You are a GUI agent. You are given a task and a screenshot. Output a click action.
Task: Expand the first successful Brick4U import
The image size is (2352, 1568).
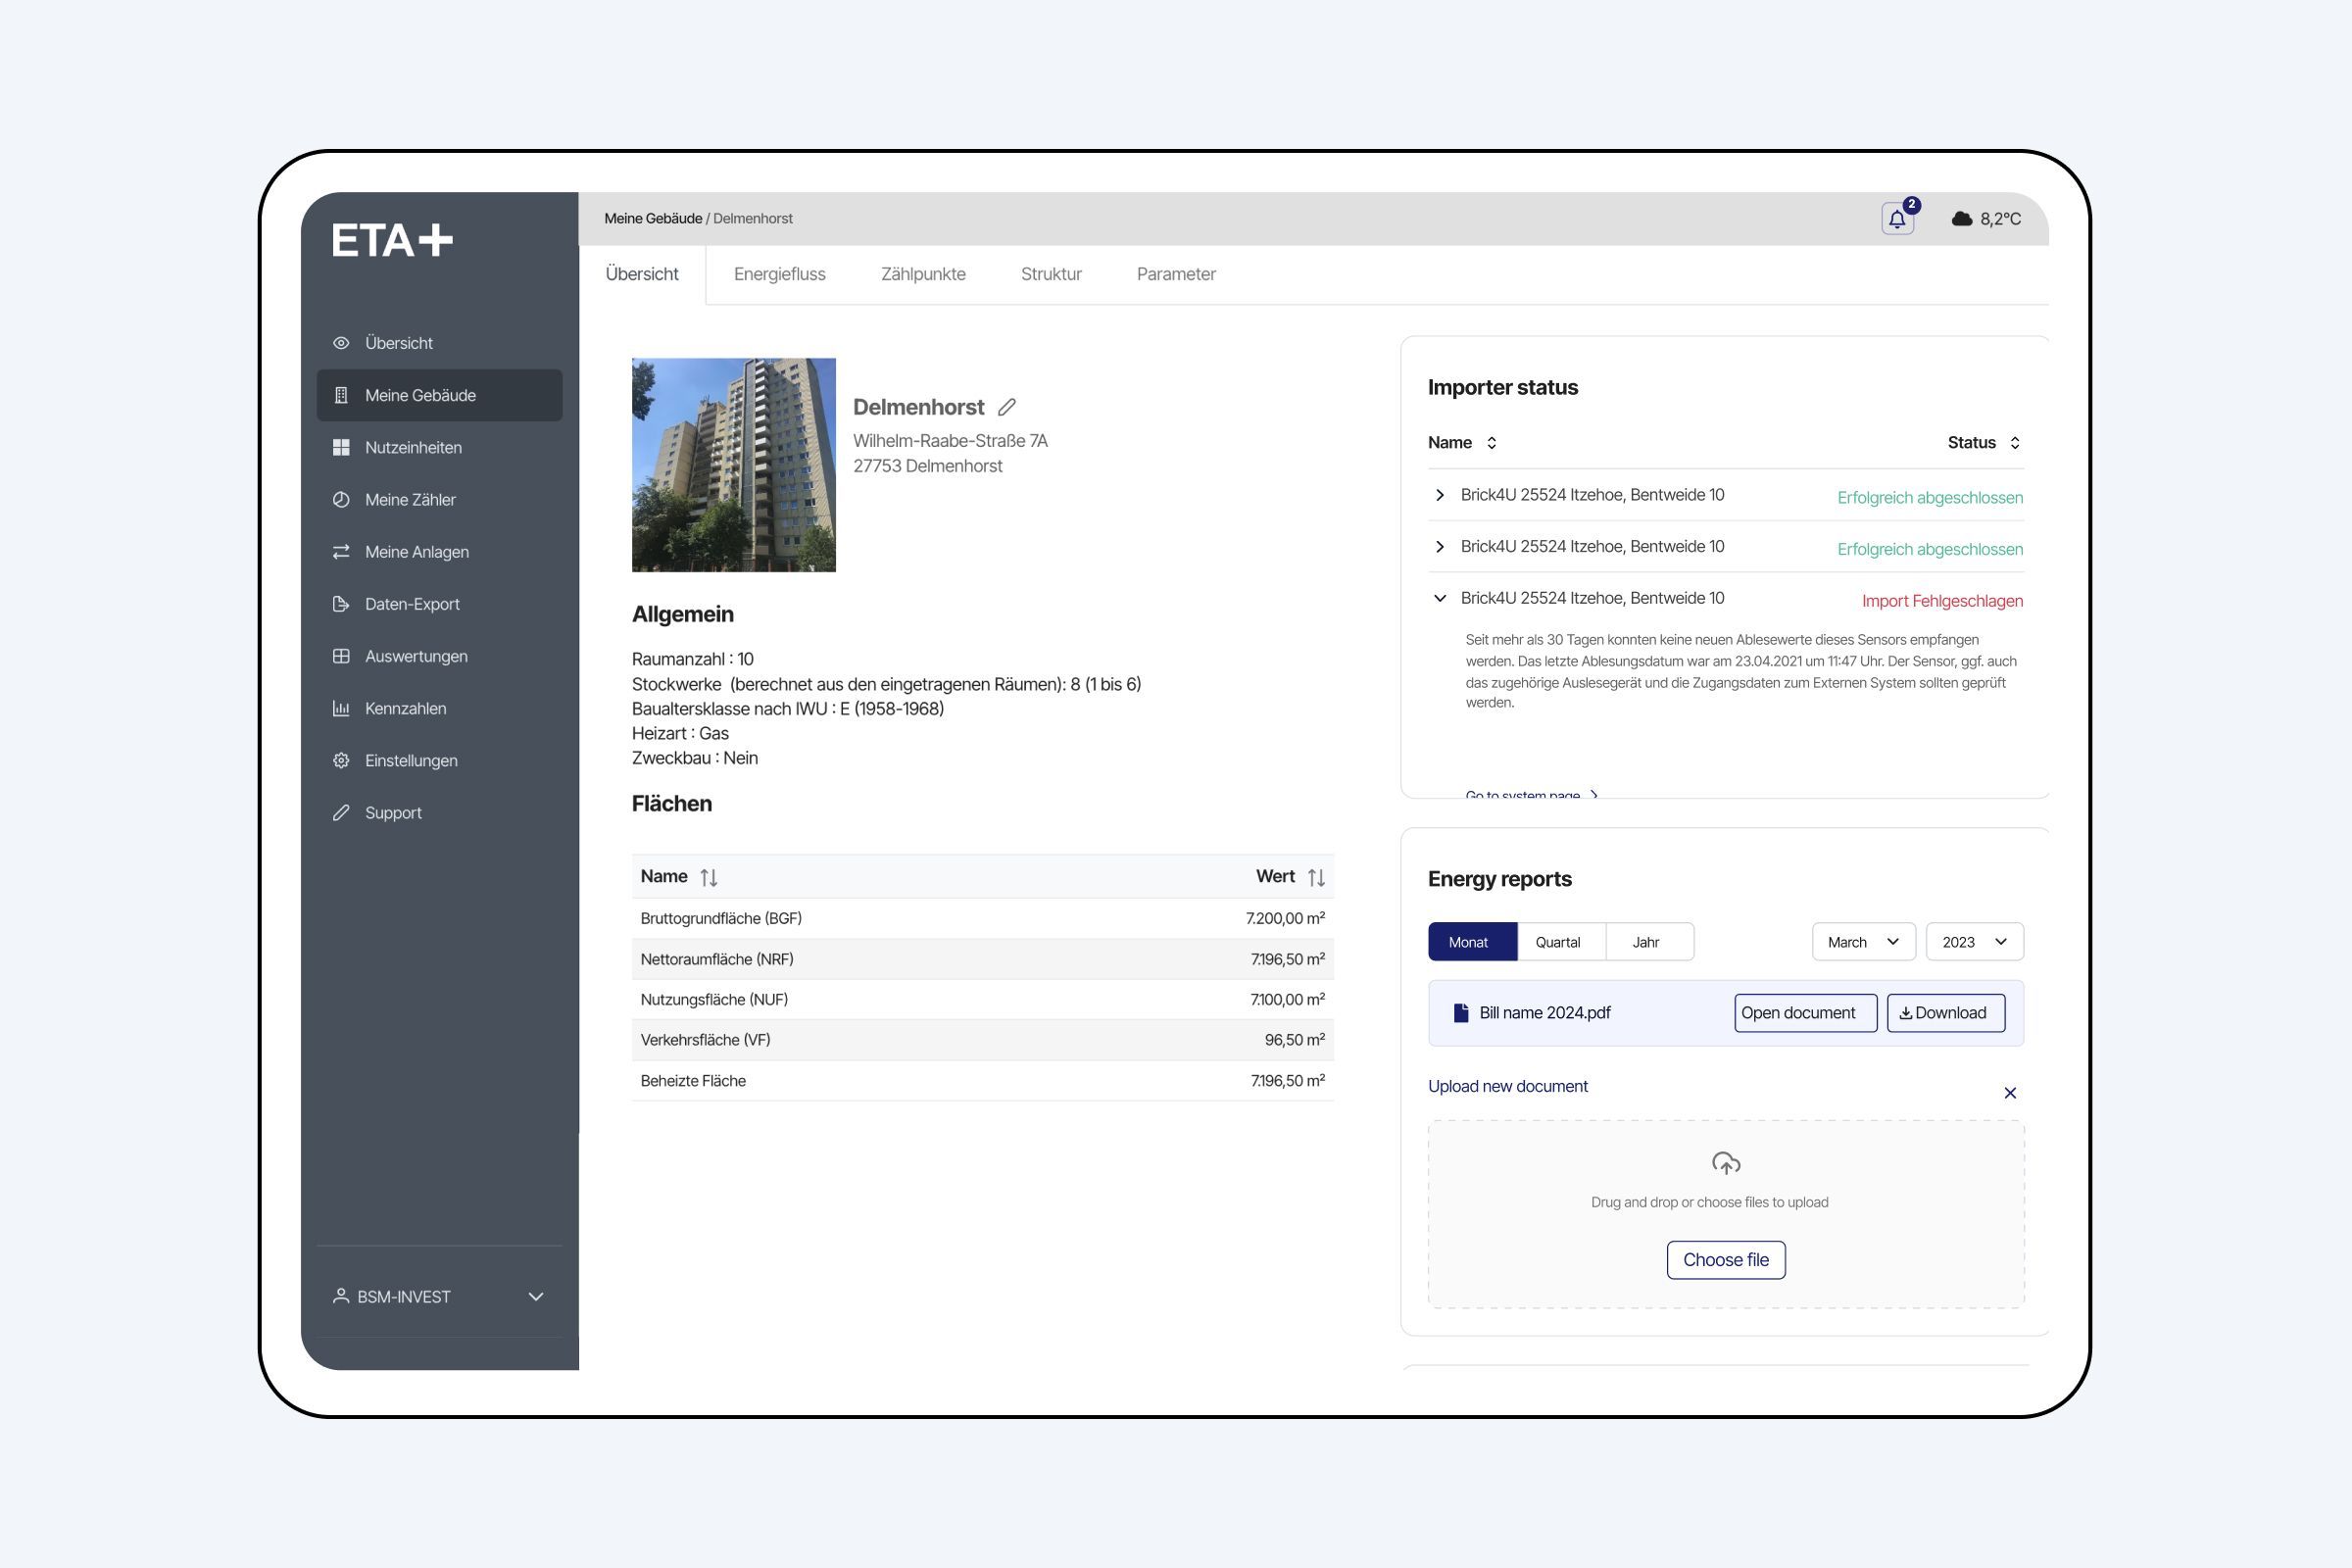1439,495
